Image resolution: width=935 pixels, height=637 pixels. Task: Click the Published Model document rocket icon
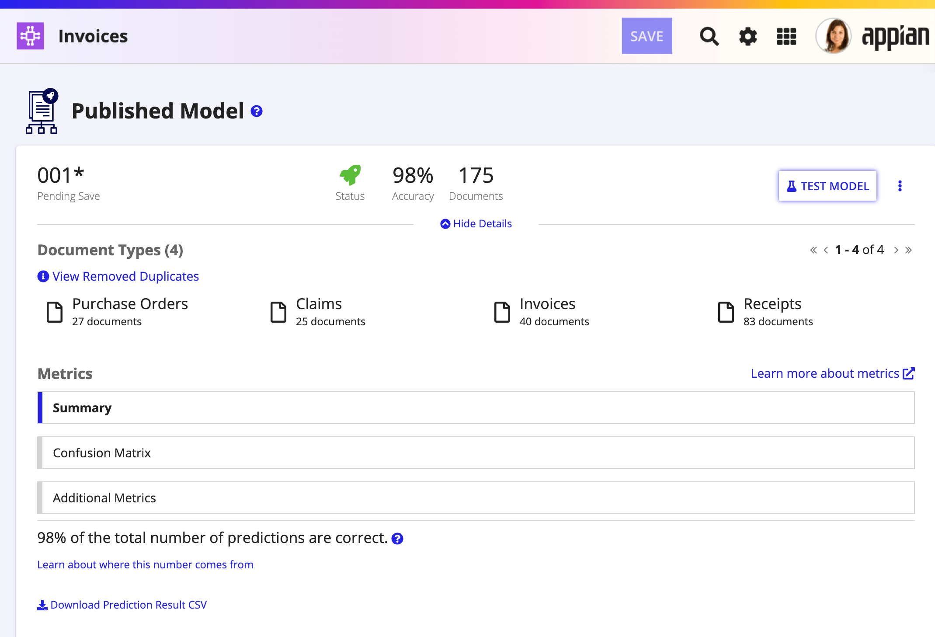(x=42, y=111)
